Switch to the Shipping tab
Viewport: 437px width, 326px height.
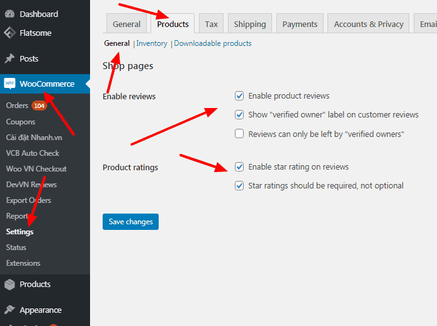[x=249, y=24]
